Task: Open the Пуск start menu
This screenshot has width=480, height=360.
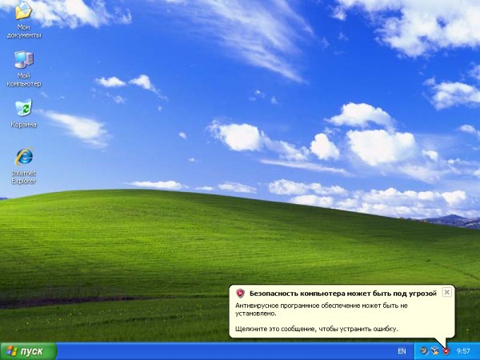Action: click(x=29, y=351)
